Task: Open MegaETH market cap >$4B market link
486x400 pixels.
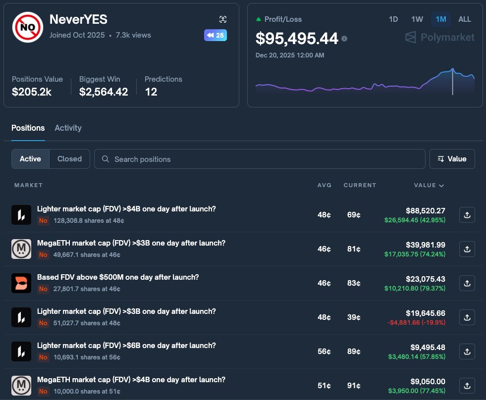Action: [131, 380]
